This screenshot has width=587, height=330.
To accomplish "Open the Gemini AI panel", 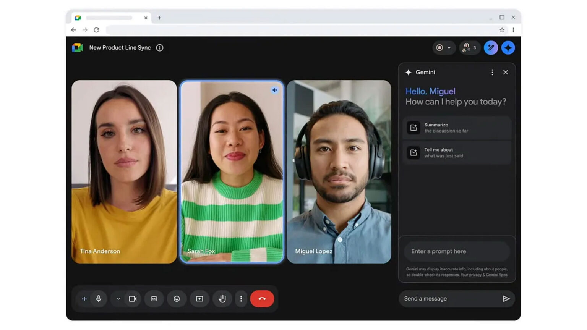I will click(508, 47).
